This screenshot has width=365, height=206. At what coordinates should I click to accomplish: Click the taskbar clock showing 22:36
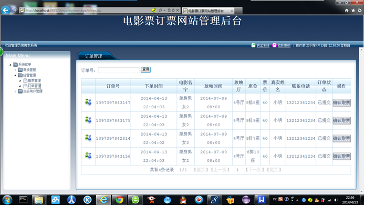[x=350, y=200]
